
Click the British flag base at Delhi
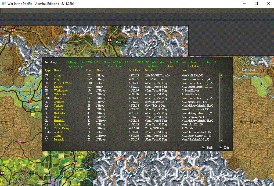tap(53, 183)
